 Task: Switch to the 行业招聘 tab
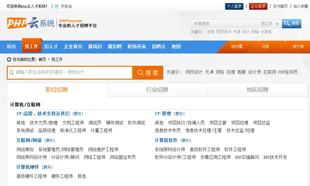point(157,90)
